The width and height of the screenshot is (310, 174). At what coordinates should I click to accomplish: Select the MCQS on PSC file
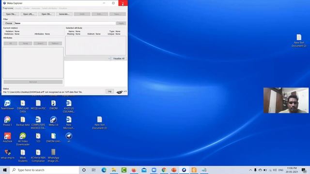point(38,105)
